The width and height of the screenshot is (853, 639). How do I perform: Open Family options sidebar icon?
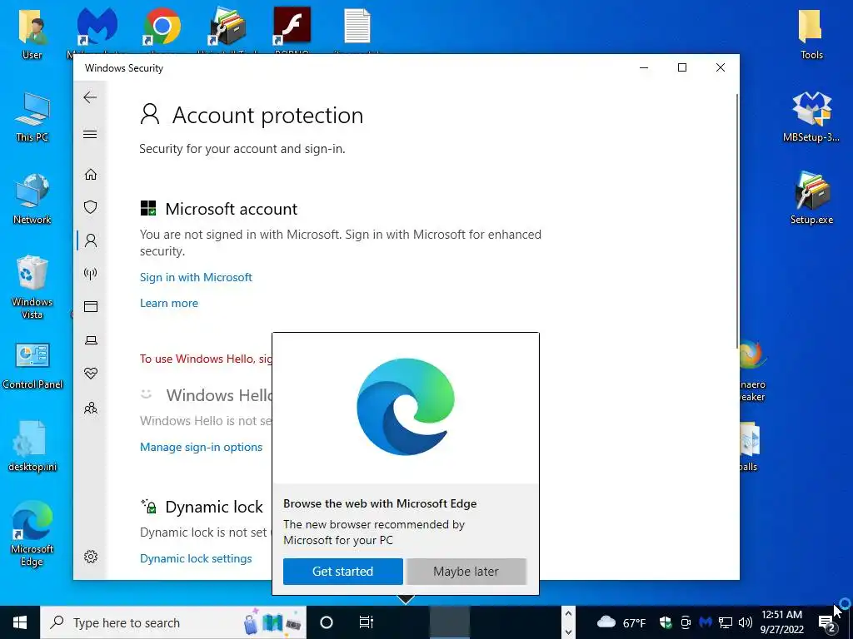click(91, 408)
